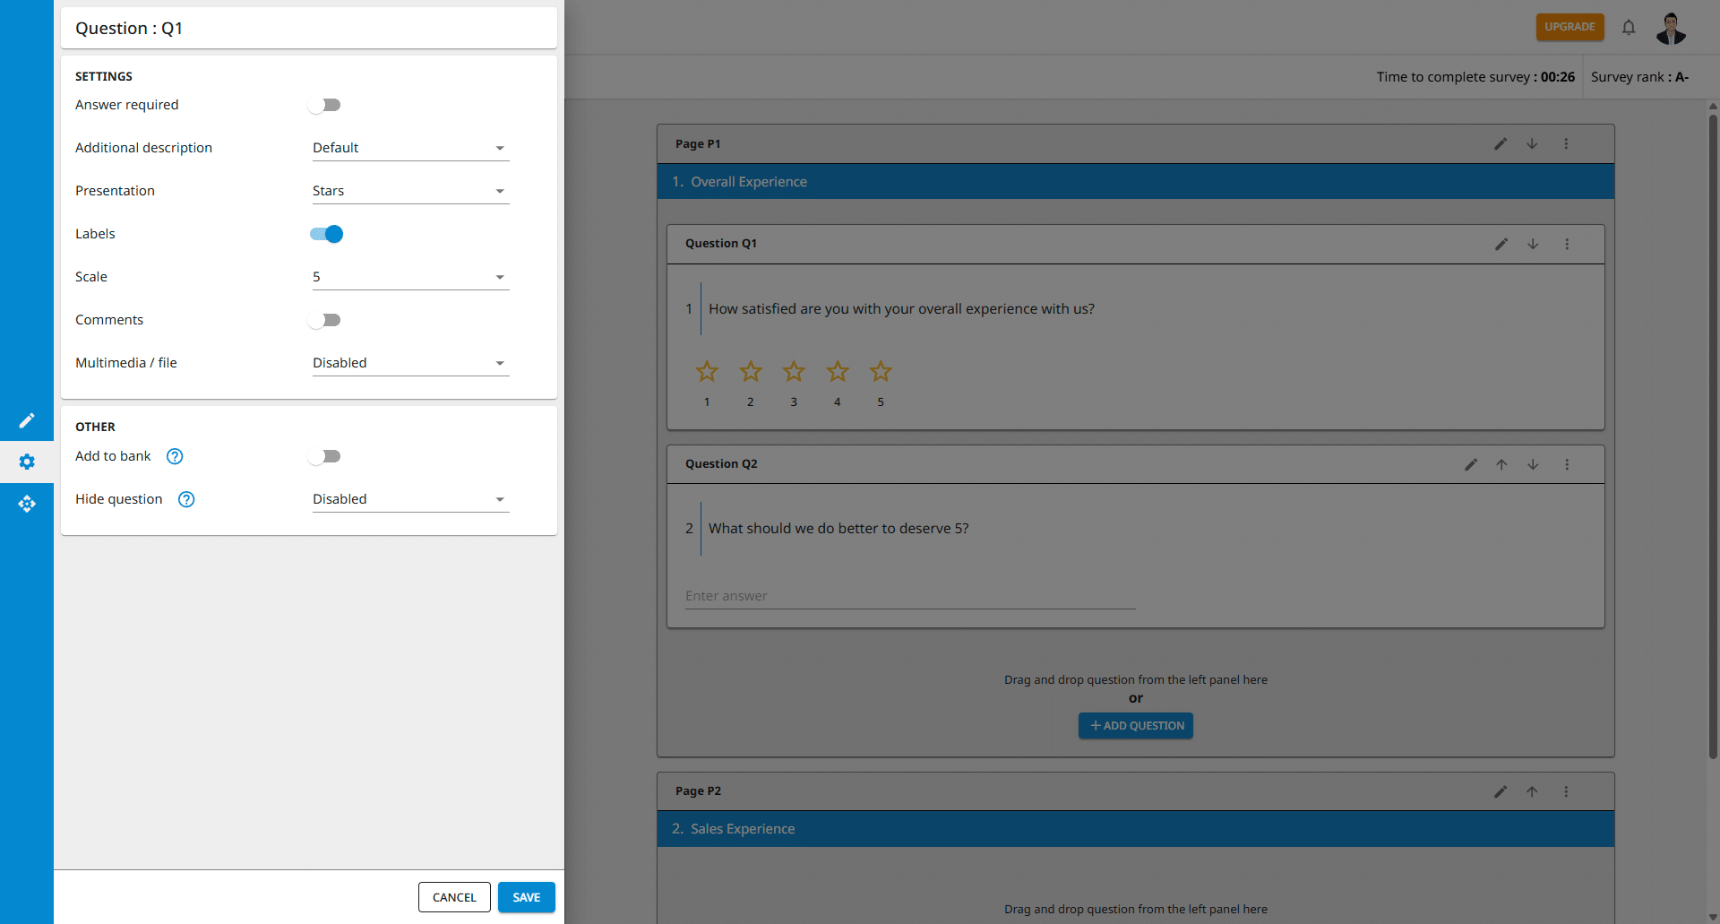
Task: Select the settings gear sidebar tab
Action: [x=27, y=462]
